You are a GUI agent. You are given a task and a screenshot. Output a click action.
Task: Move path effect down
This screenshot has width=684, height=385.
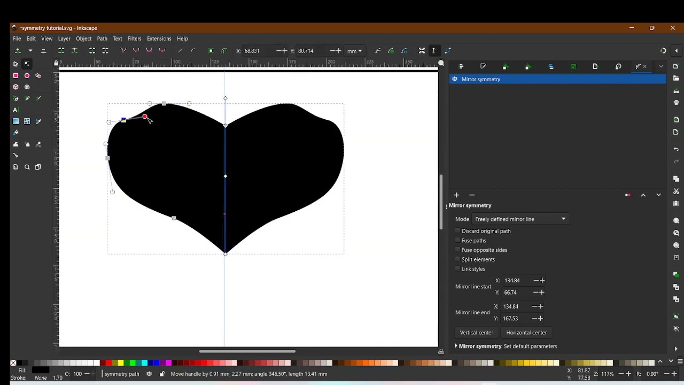[x=659, y=195]
